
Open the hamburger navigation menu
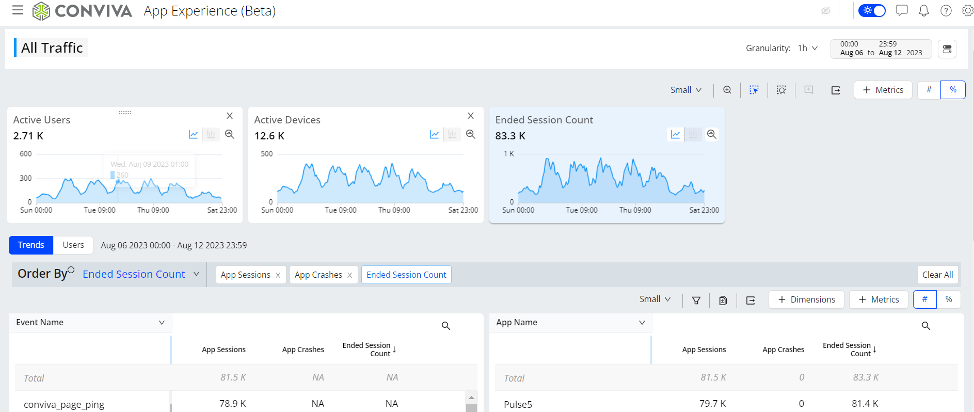(18, 10)
